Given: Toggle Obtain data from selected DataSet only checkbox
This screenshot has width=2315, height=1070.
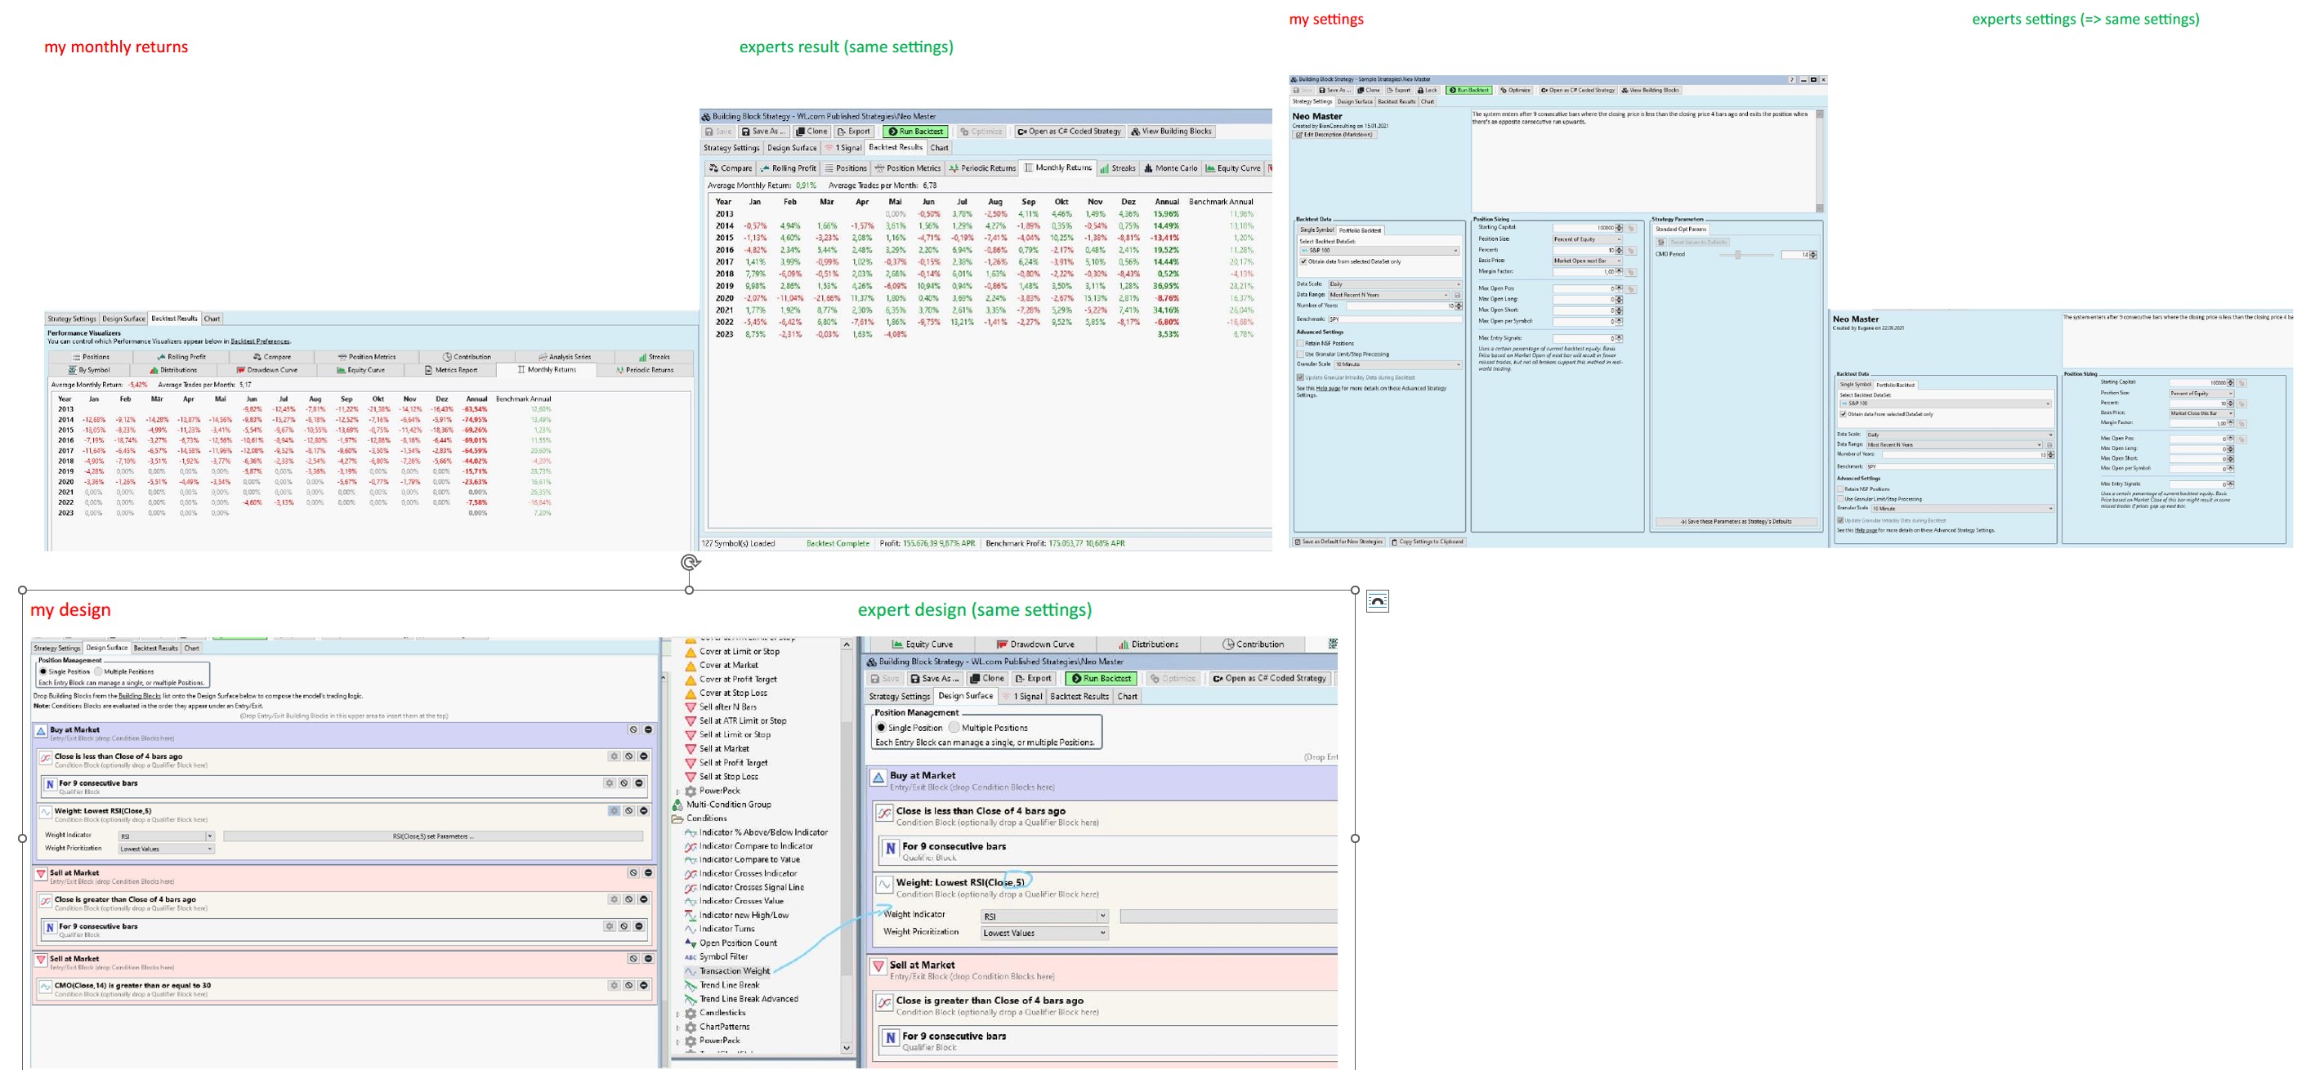Looking at the screenshot, I should (x=1303, y=261).
